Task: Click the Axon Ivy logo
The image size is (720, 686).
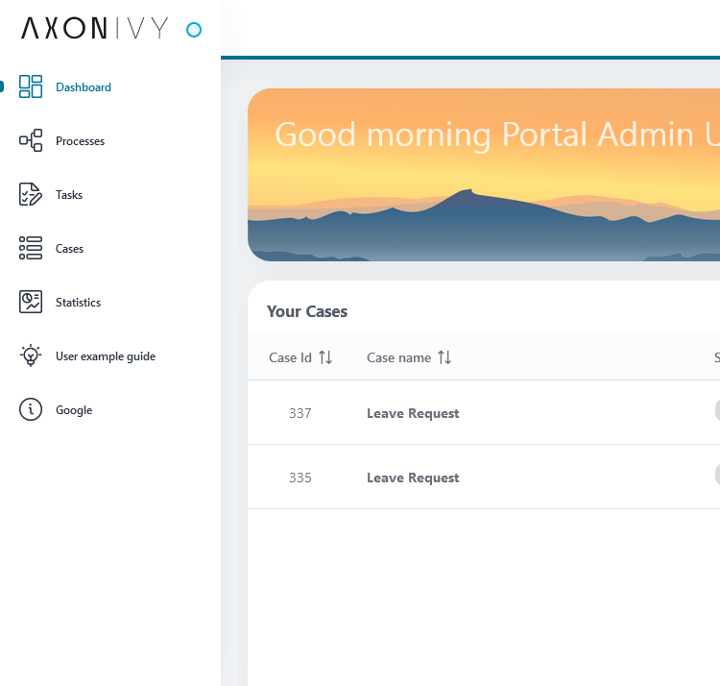Action: tap(95, 28)
